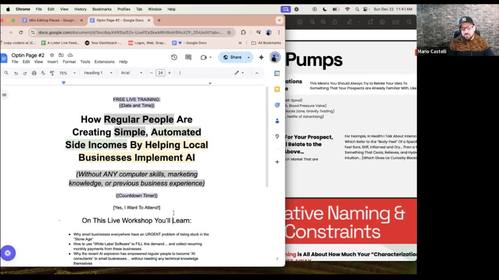Click share icon in right window toolbar

tap(335, 22)
